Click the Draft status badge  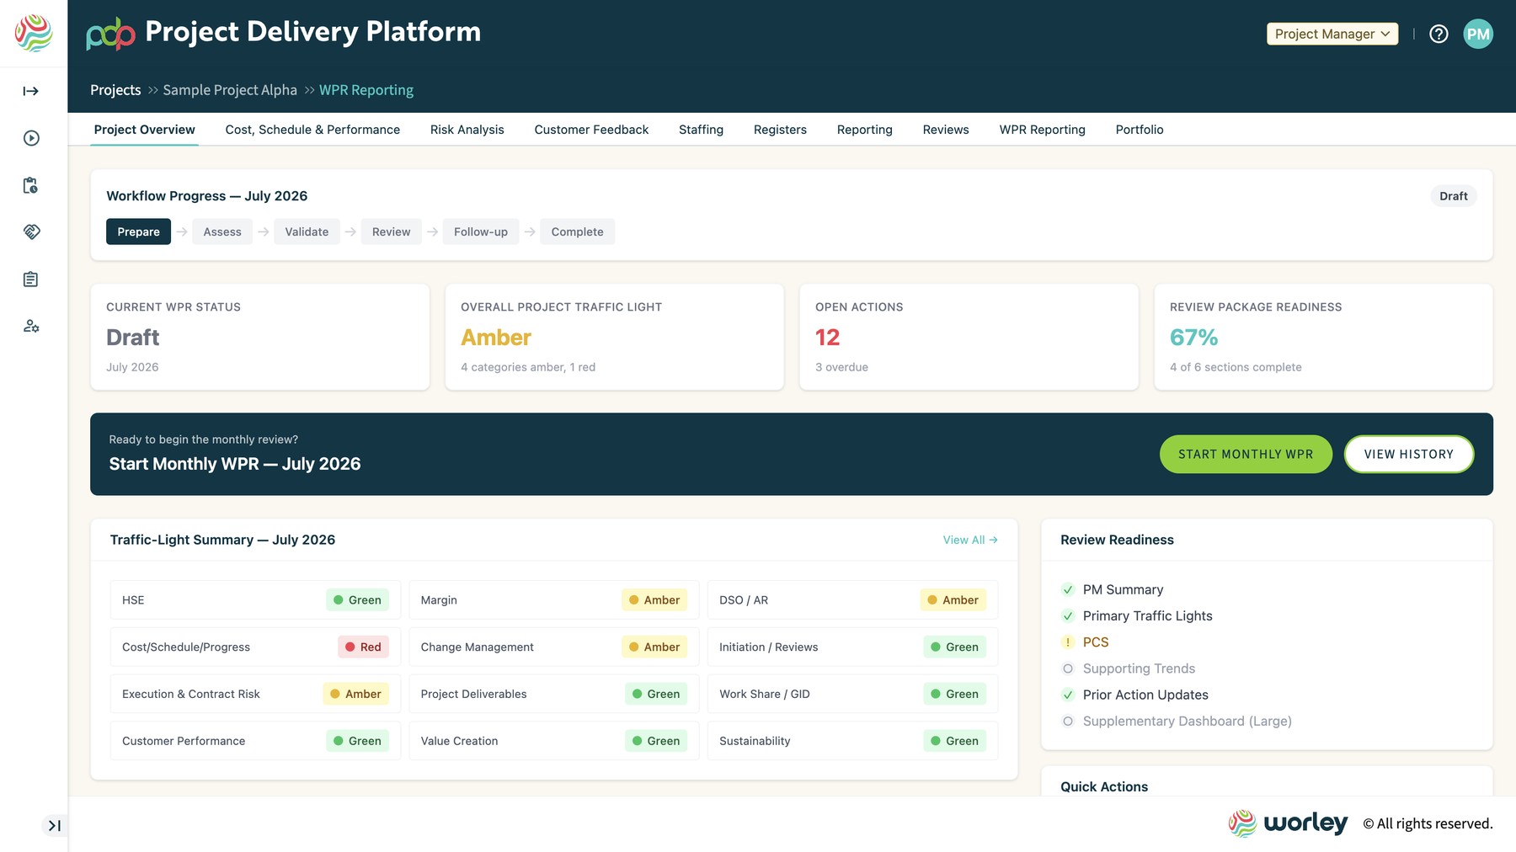tap(1454, 196)
